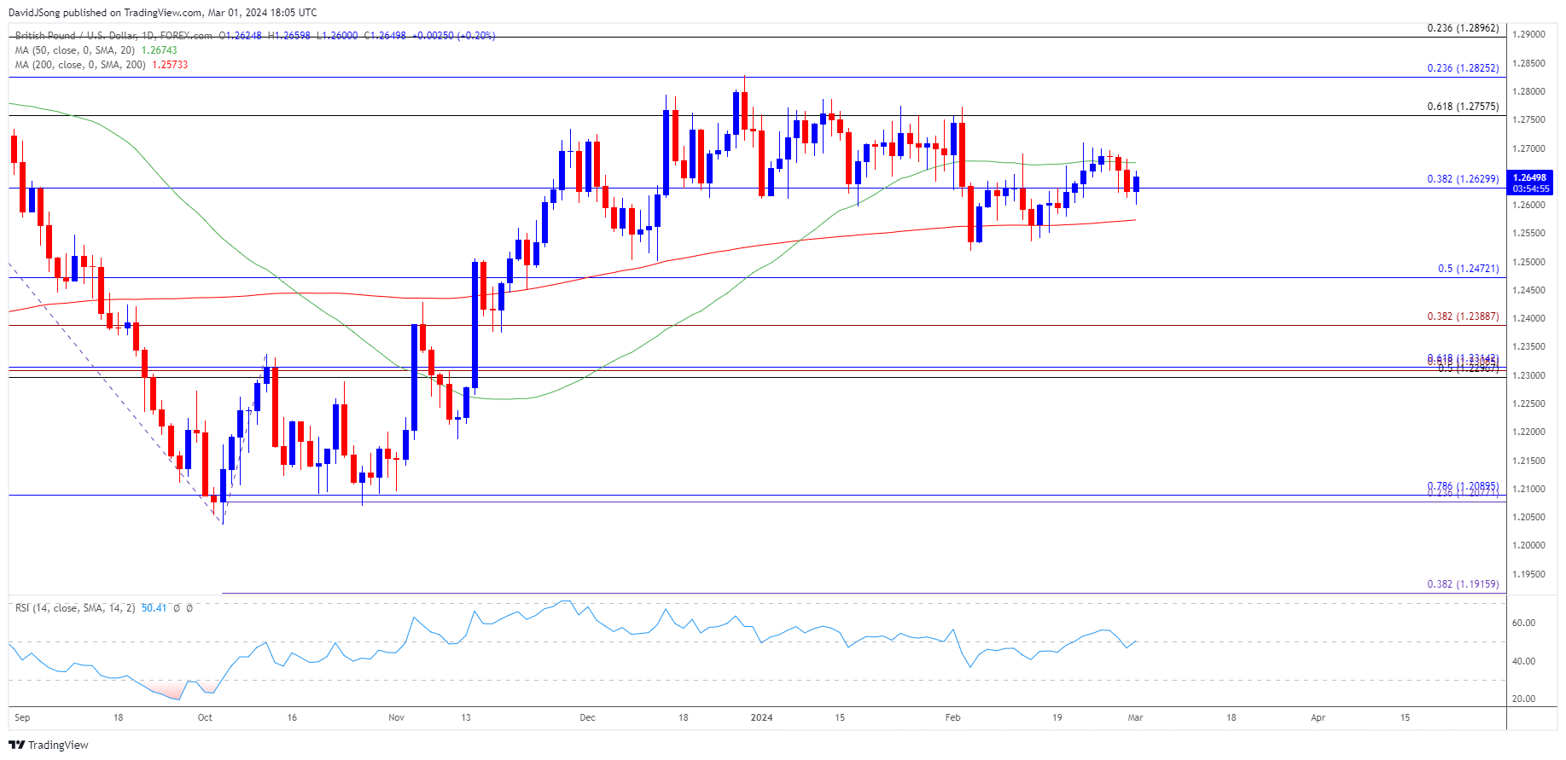Image resolution: width=1566 pixels, height=760 pixels.
Task: Click the 0.382 (1.23887) Fibonacci label
Action: [x=1463, y=316]
